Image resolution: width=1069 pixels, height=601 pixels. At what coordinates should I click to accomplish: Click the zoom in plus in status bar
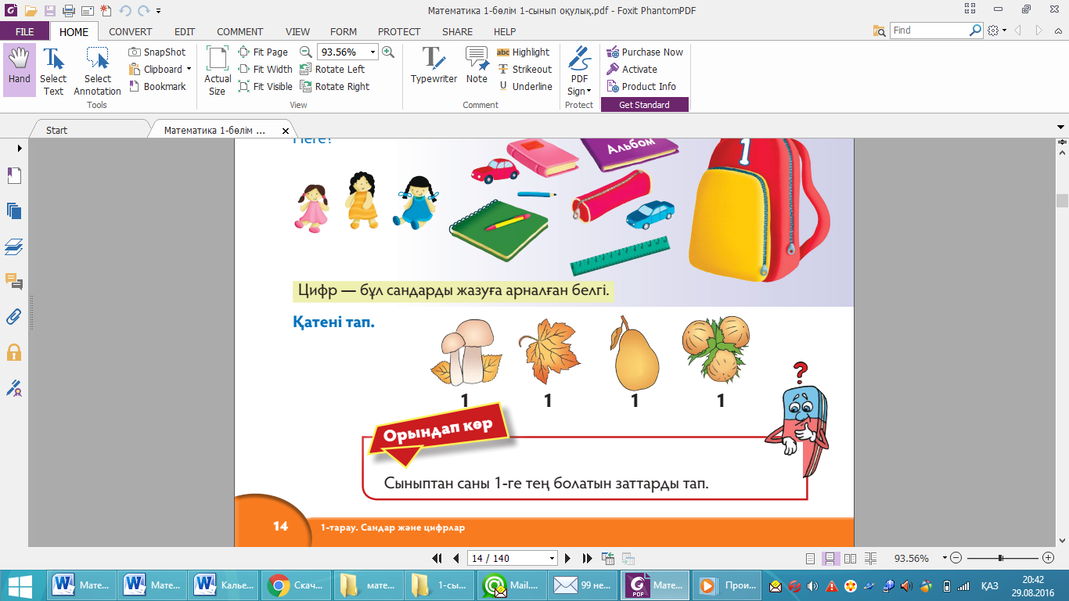pos(1049,558)
